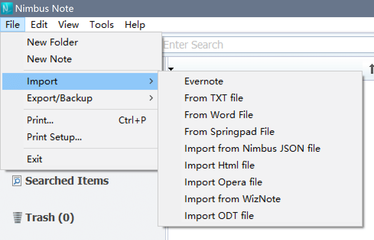This screenshot has width=374, height=240.
Task: Open the File menu
Action: click(13, 24)
